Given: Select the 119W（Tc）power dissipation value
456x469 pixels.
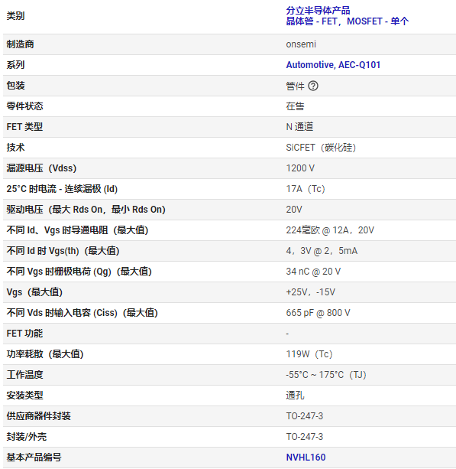Looking at the screenshot, I should coord(309,353).
